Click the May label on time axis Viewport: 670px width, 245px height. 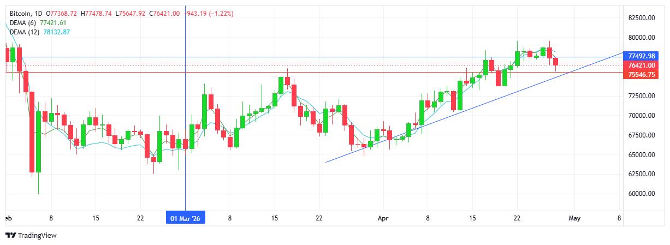click(574, 218)
